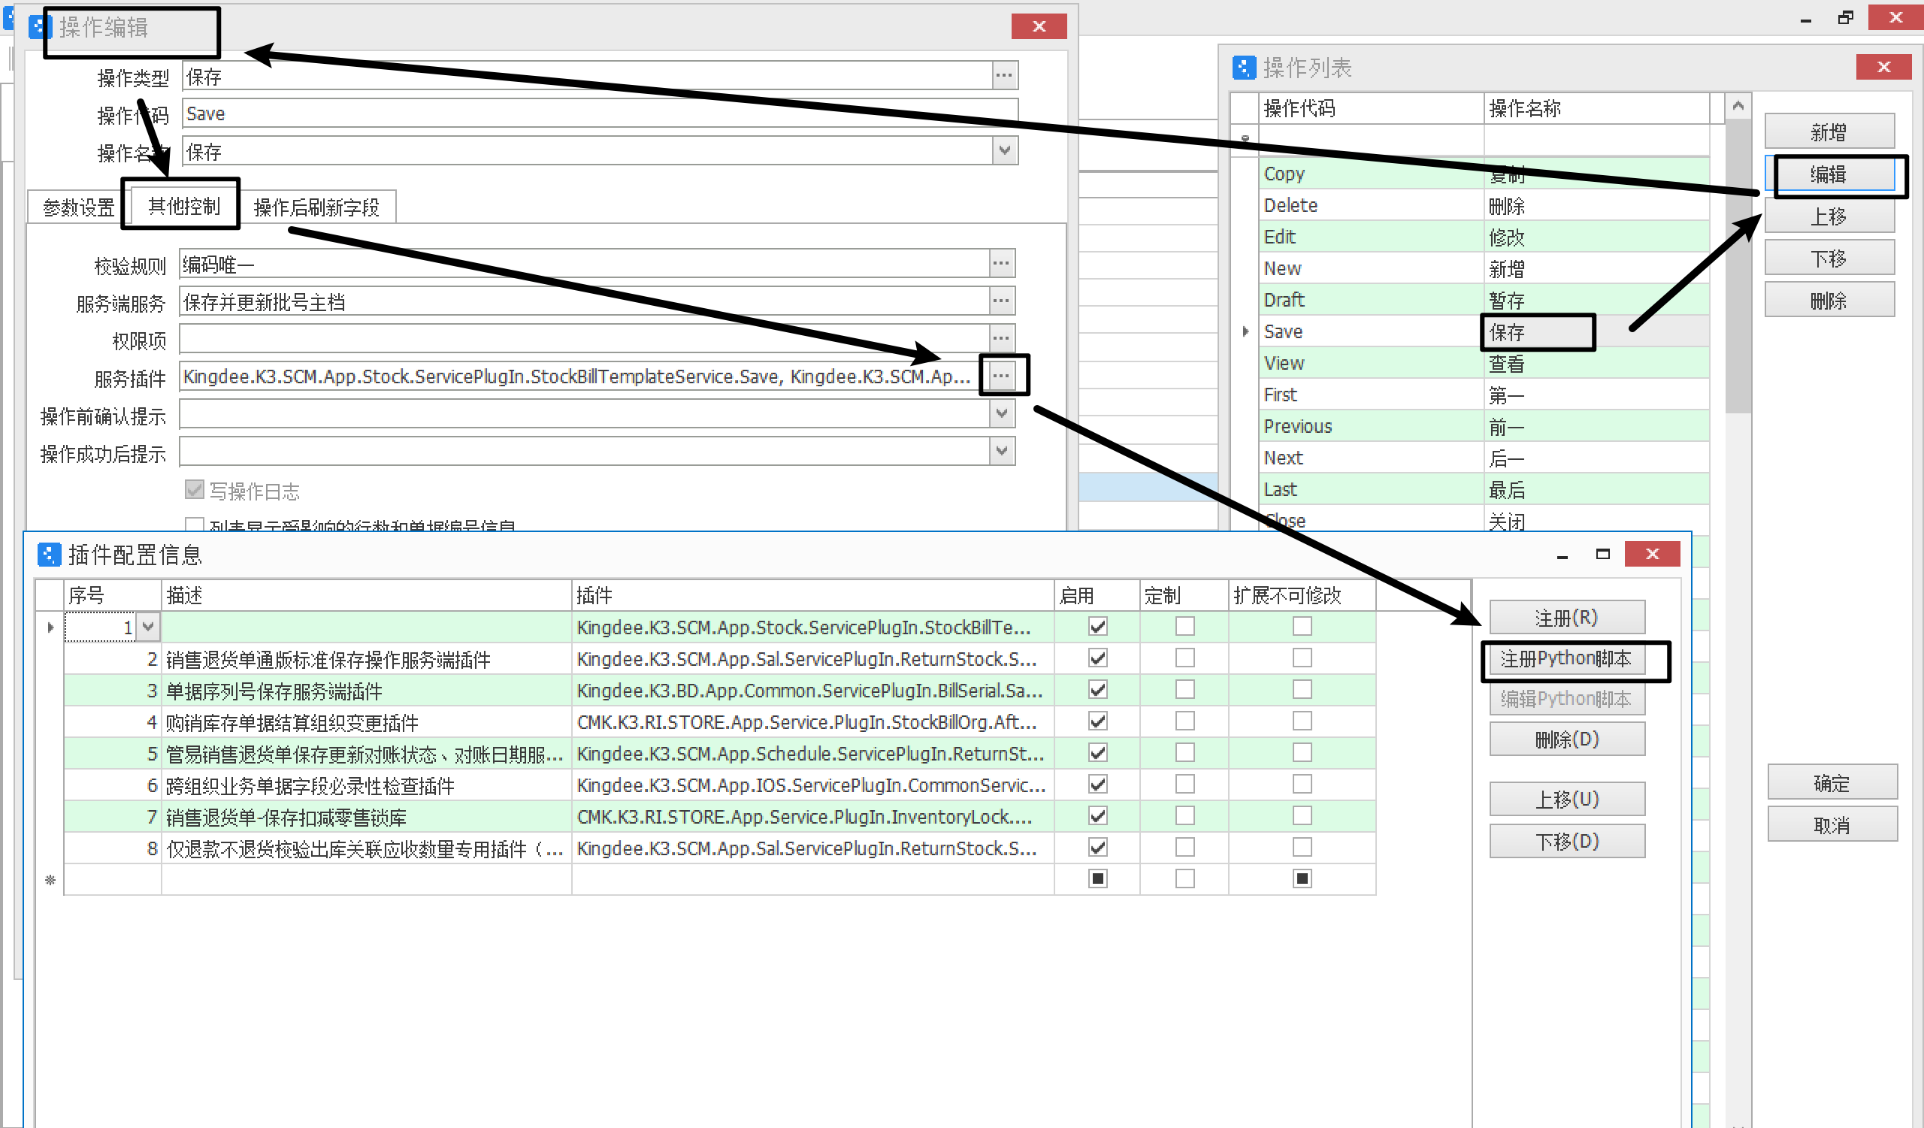This screenshot has width=1924, height=1128.
Task: Toggle 启用 for 单据序列号保存服务端插件
Action: 1098,690
